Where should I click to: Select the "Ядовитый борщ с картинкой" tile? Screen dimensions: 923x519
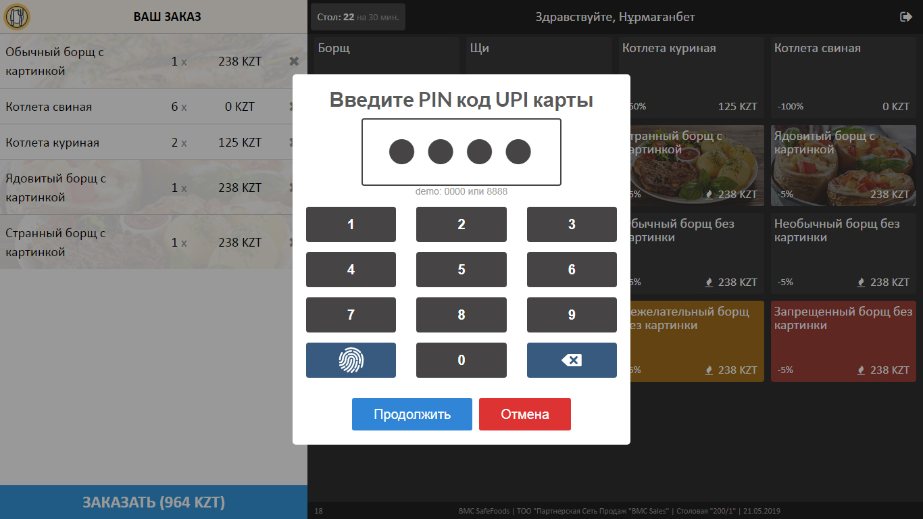tap(843, 166)
